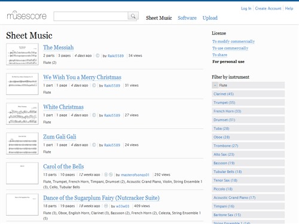Open the Software menu item
Screen dimensions: 299x224
(187, 18)
